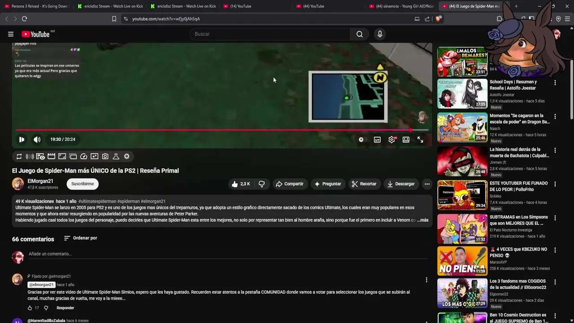Open the #ultimatespiderman hashtag link
Screen dimensions: 574x323
tap(97, 201)
